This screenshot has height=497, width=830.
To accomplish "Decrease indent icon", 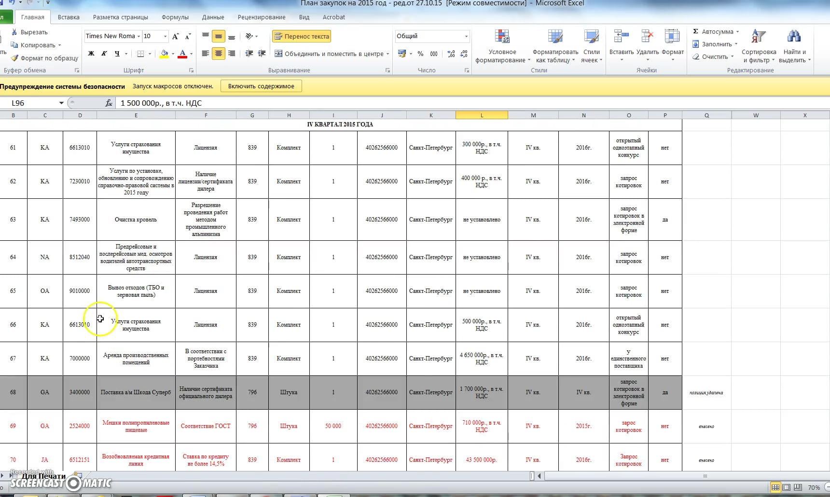I will 249,54.
